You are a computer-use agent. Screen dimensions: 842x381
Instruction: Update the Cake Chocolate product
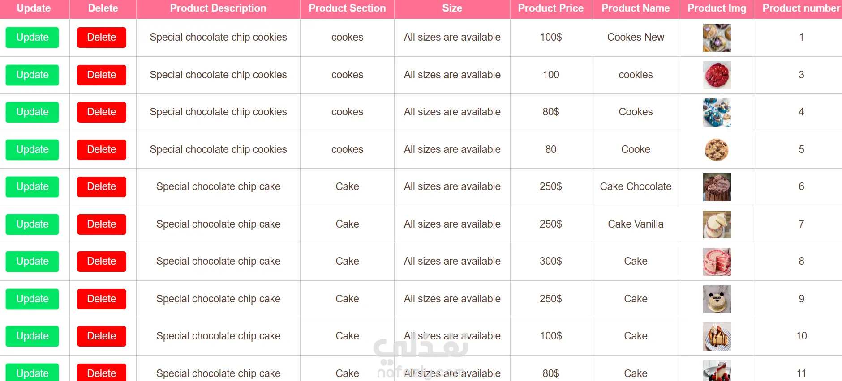32,187
